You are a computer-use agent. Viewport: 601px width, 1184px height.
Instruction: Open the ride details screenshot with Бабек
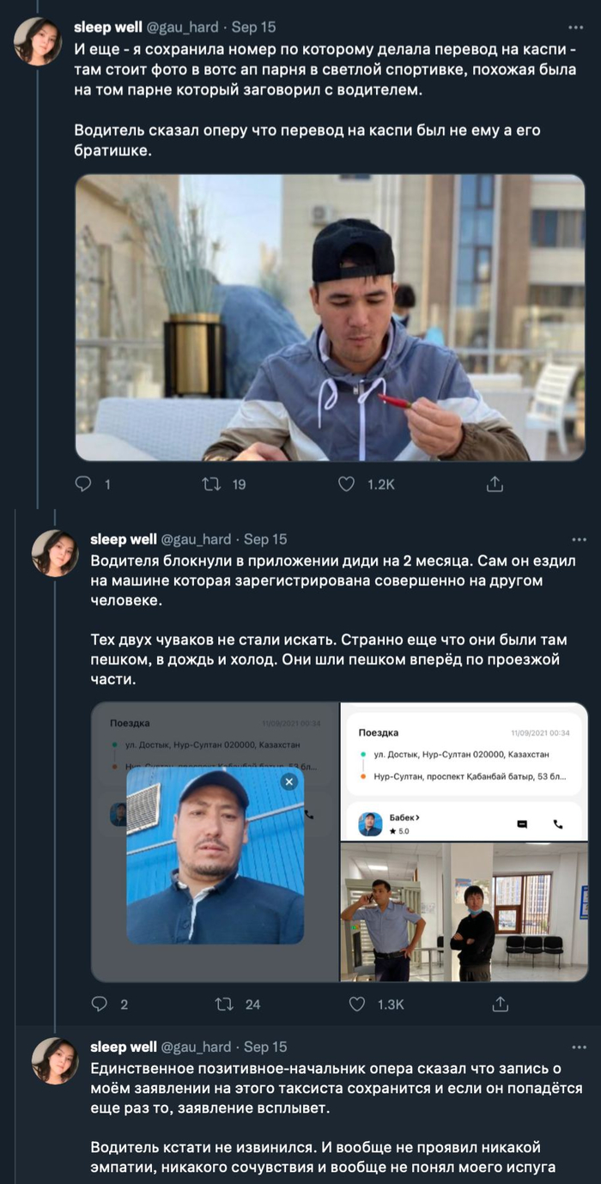click(464, 771)
